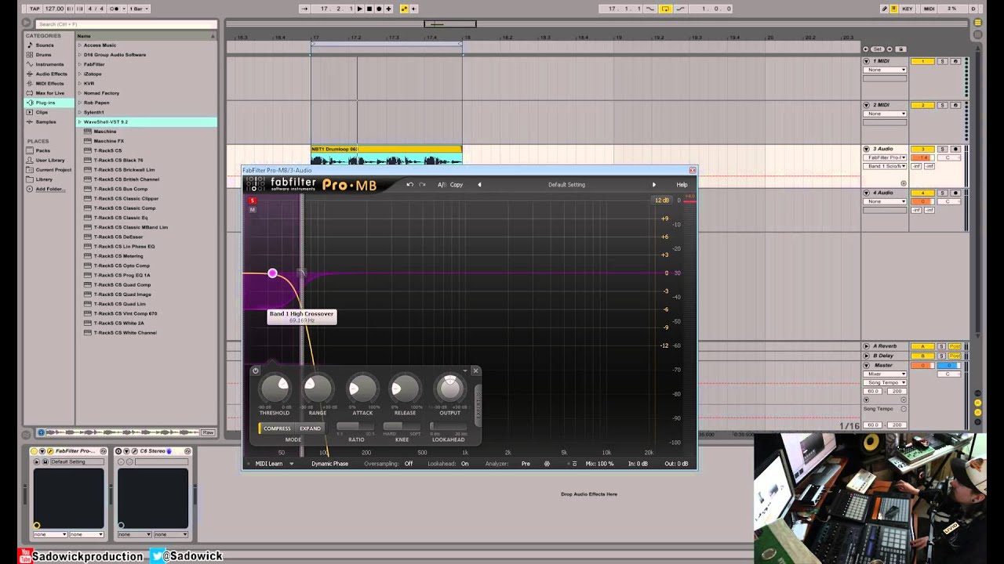The width and height of the screenshot is (1004, 564).
Task: Select Samples category in browser
Action: pos(45,121)
